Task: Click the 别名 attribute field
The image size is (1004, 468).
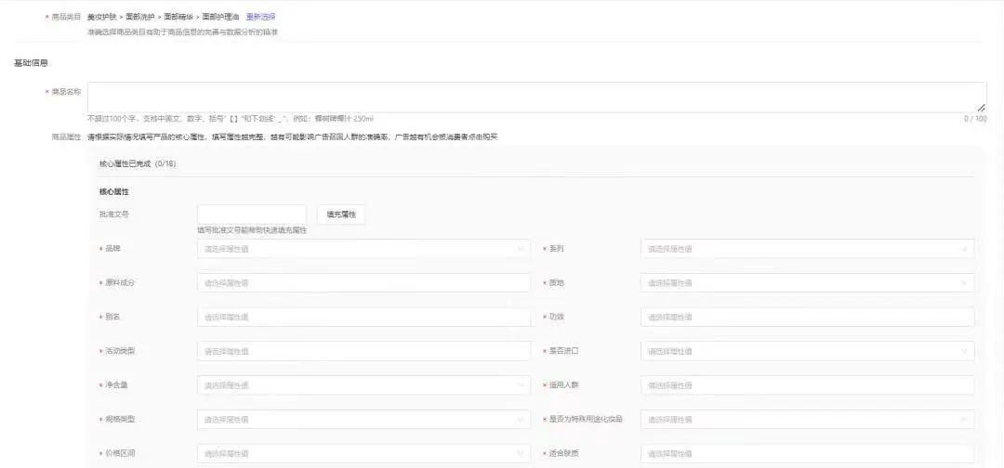Action: [363, 318]
